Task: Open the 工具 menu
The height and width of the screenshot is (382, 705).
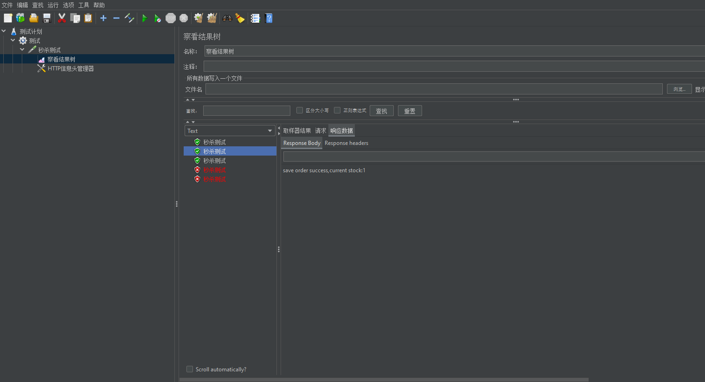Action: tap(84, 5)
